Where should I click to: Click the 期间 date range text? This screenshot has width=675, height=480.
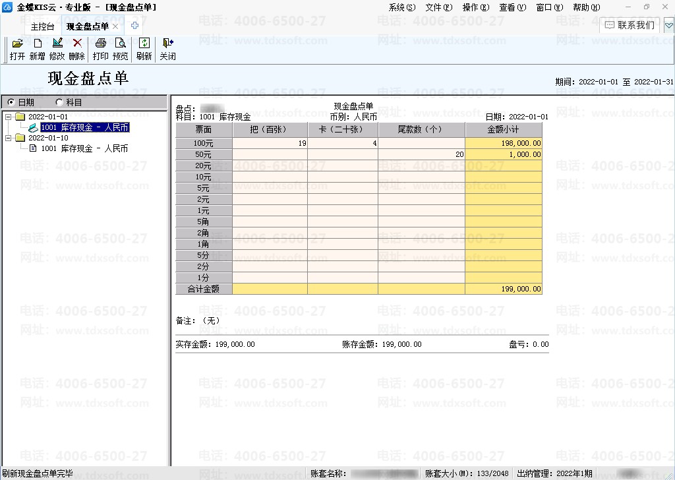(614, 82)
